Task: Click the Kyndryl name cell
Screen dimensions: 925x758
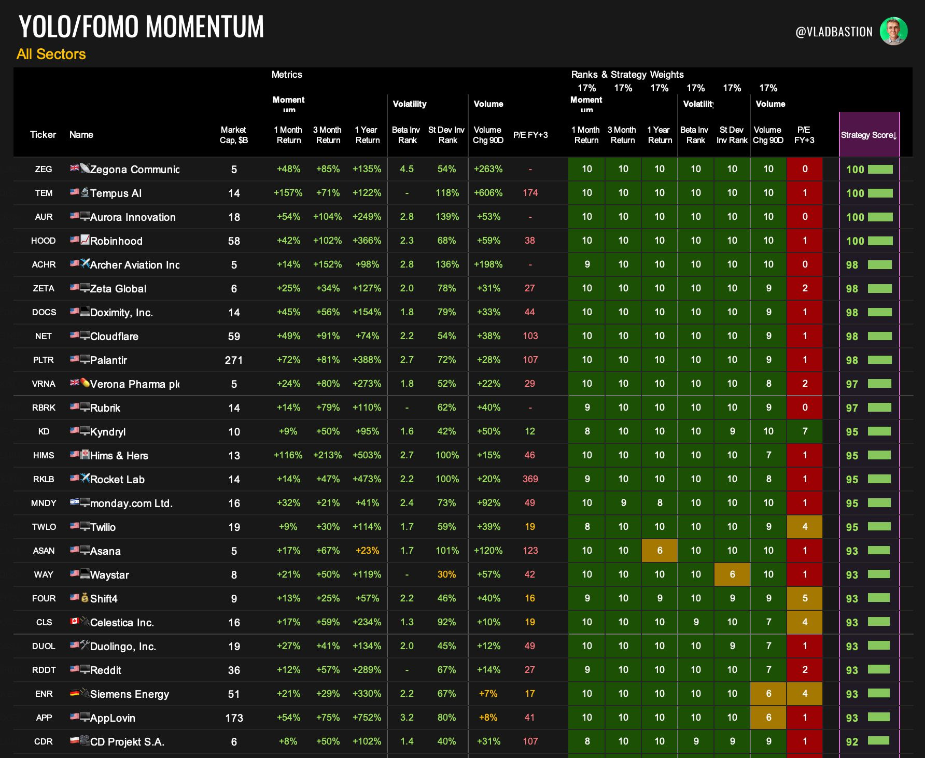Action: 108,432
